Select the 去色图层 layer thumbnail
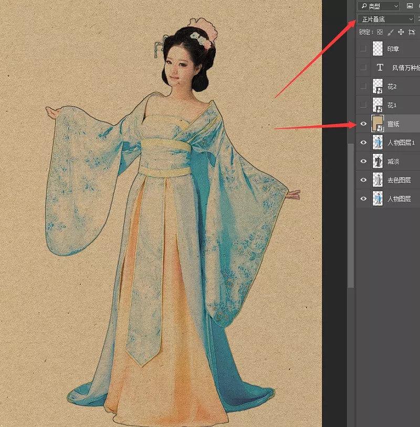420x427 pixels. (x=378, y=180)
